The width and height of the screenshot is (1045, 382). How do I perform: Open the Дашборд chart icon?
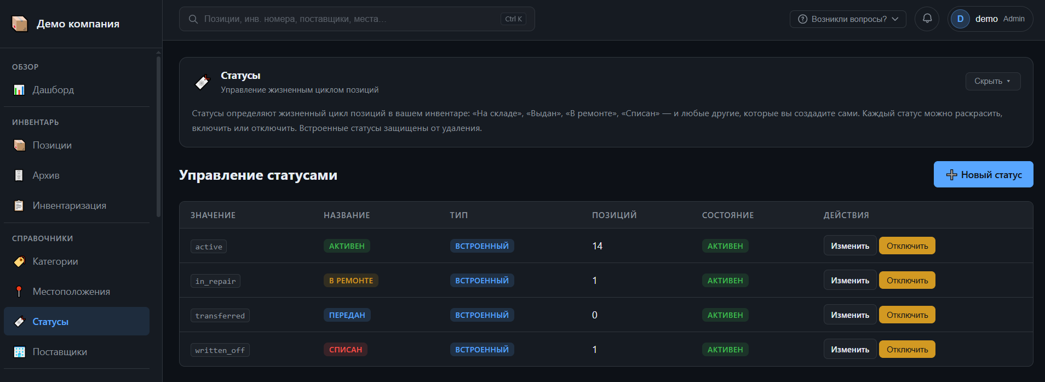point(19,90)
